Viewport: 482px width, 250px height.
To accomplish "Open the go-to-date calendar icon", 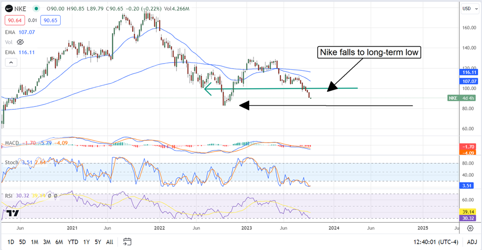I will click(127, 241).
